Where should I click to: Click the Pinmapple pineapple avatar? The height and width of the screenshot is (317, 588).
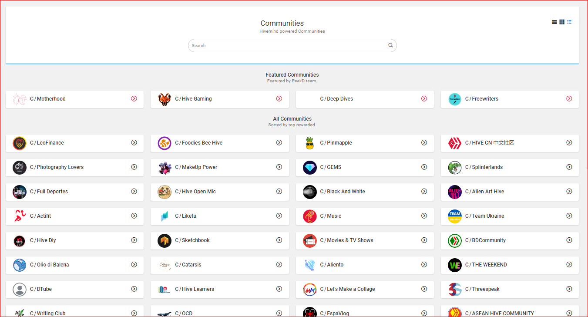[309, 143]
